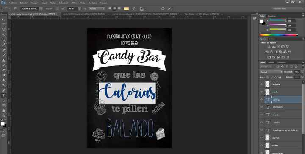This screenshot has width=305, height=154.
Task: Center the text alignment
Action: 114,9
